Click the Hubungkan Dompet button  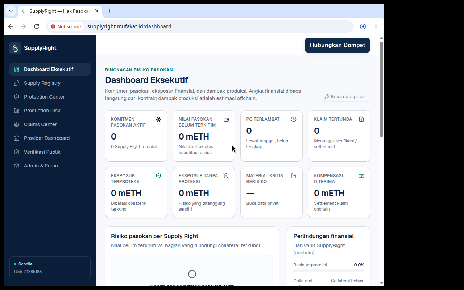(x=337, y=45)
